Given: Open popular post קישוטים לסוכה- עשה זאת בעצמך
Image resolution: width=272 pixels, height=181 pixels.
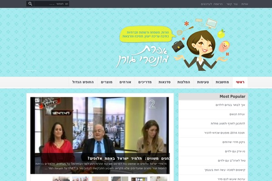Looking at the screenshot, I should pyautogui.click(x=225, y=170).
